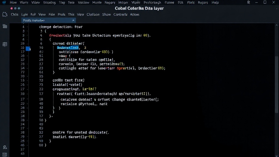Screen dimensions: 279x157
Task: Click 'Atiow' in the toolbar
Action: point(135,14)
